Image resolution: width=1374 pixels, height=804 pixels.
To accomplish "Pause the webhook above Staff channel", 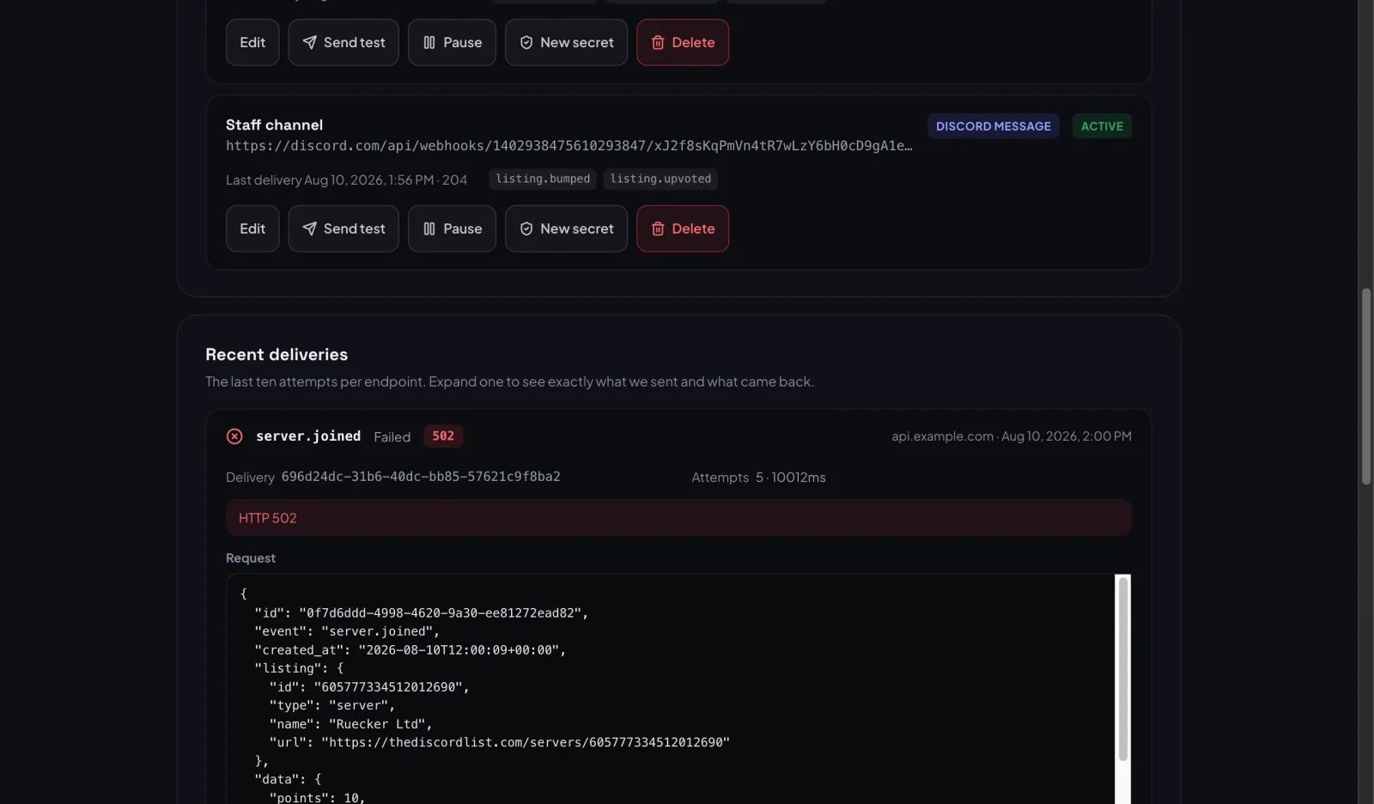I will pos(452,42).
